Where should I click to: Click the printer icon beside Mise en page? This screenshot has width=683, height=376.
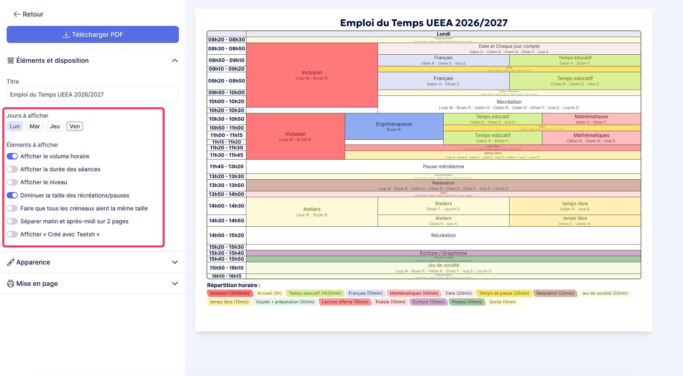click(11, 284)
